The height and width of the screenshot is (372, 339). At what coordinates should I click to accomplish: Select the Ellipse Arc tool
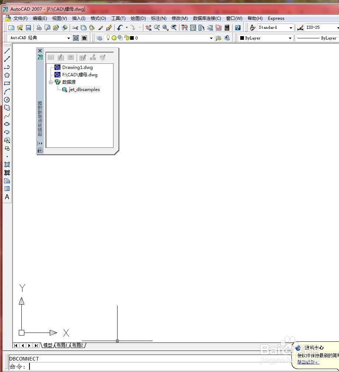(7, 132)
